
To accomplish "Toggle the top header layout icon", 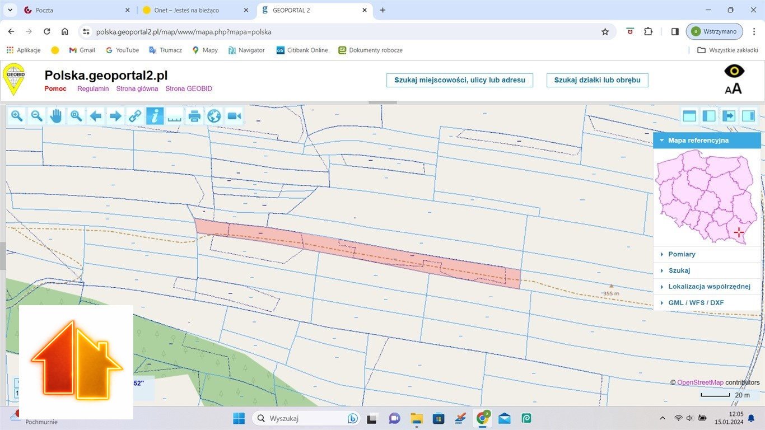I will [689, 116].
